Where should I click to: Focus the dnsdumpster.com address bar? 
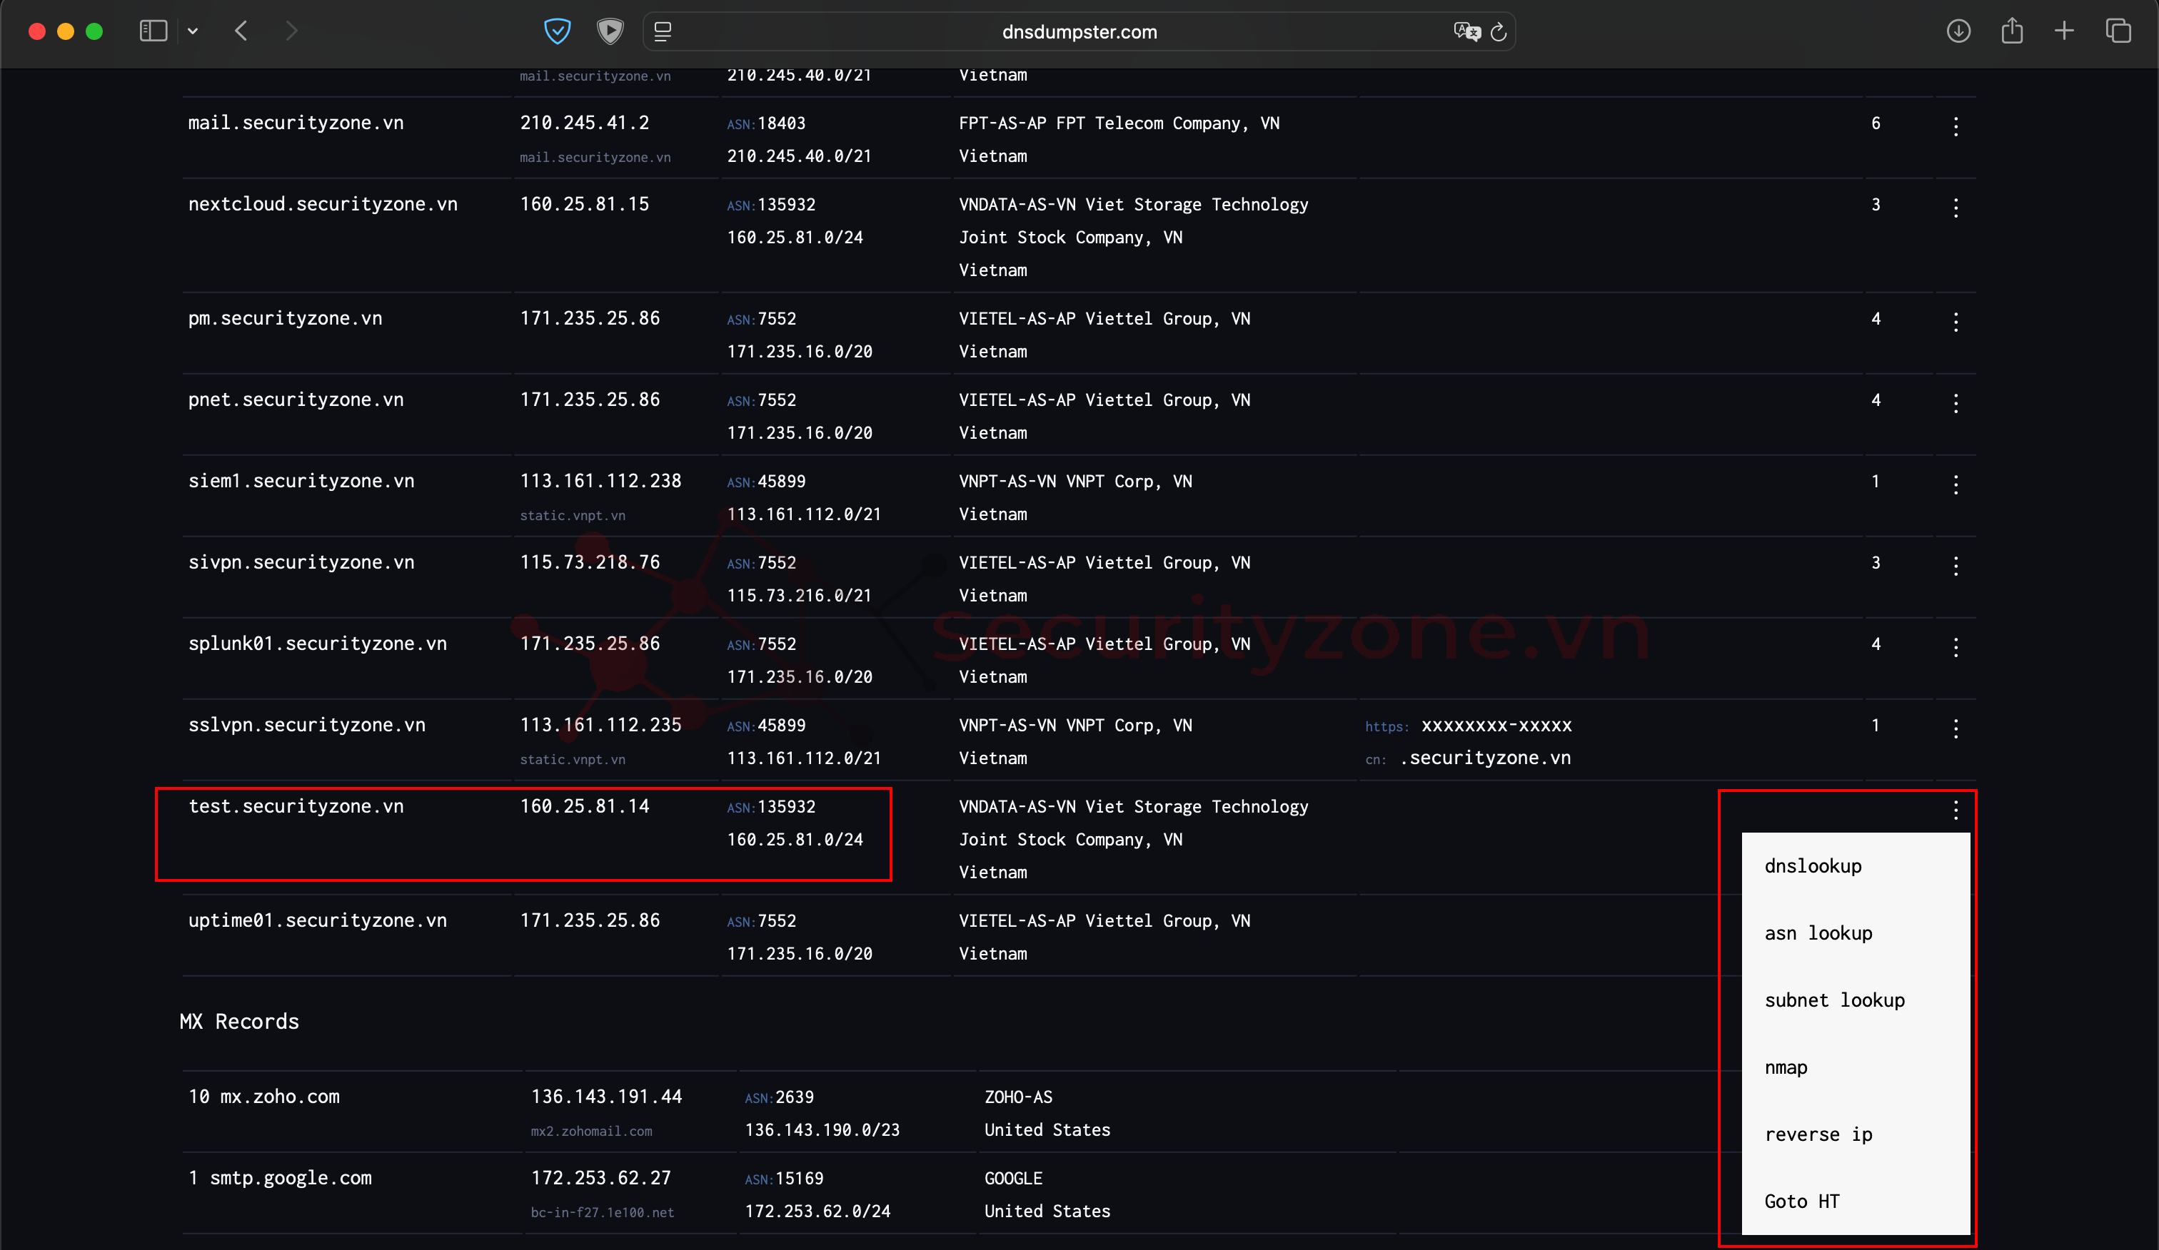click(1079, 31)
